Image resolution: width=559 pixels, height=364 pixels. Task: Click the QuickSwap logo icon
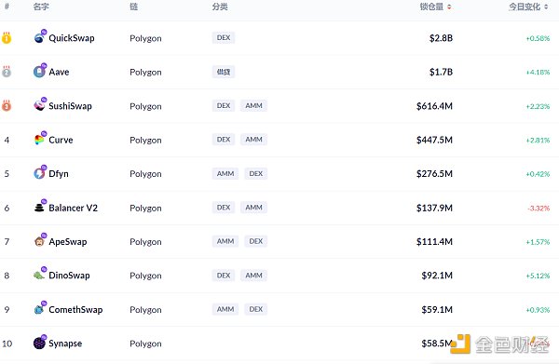39,38
